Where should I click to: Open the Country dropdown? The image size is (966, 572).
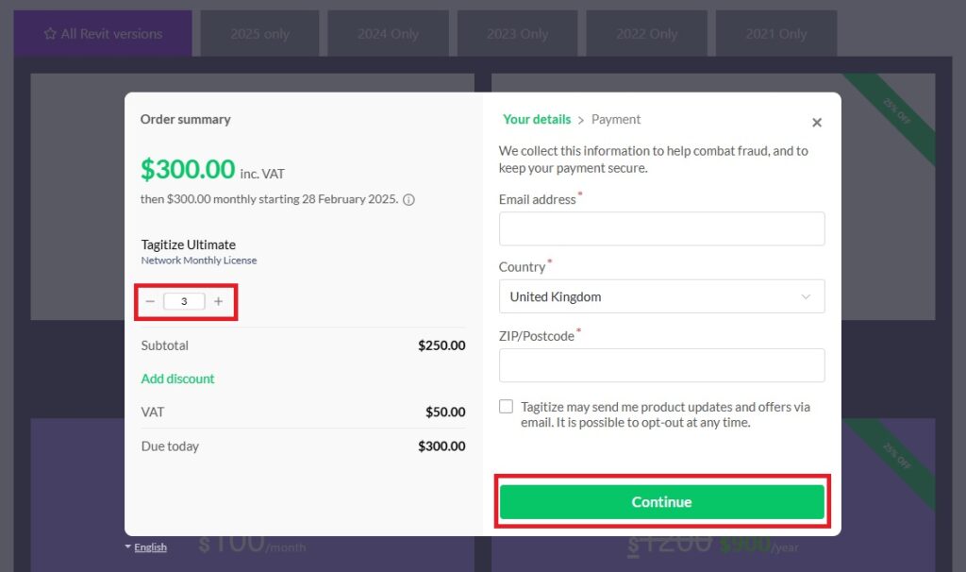pyautogui.click(x=661, y=296)
